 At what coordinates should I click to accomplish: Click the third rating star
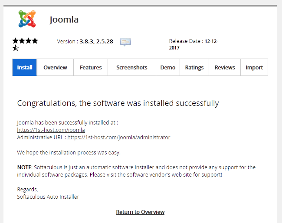pyautogui.click(x=29, y=41)
